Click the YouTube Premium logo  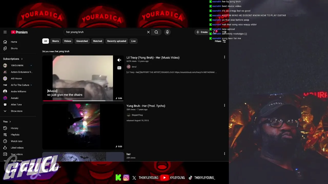pos(19,32)
